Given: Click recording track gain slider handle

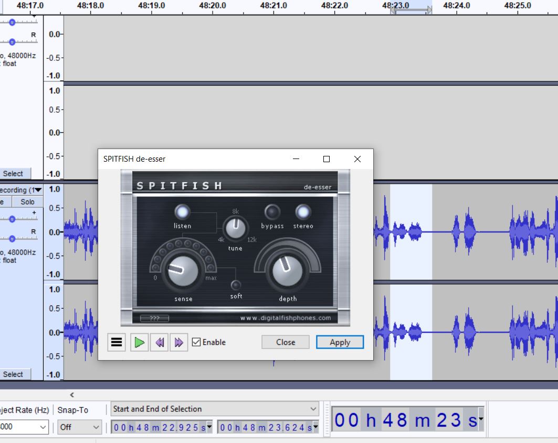Looking at the screenshot, I should point(12,219).
